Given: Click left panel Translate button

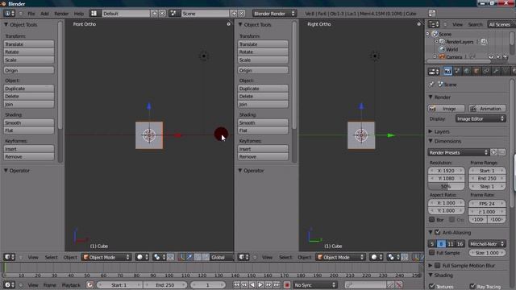Looking at the screenshot, I should point(29,44).
